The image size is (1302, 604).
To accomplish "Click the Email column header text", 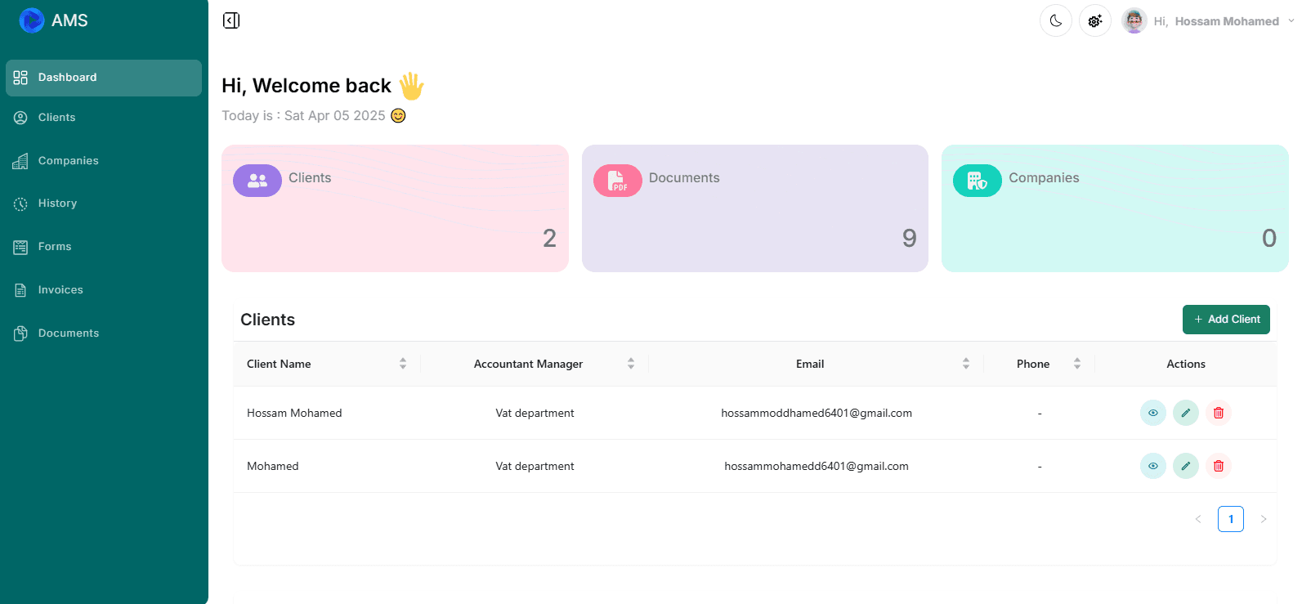I will pyautogui.click(x=810, y=364).
